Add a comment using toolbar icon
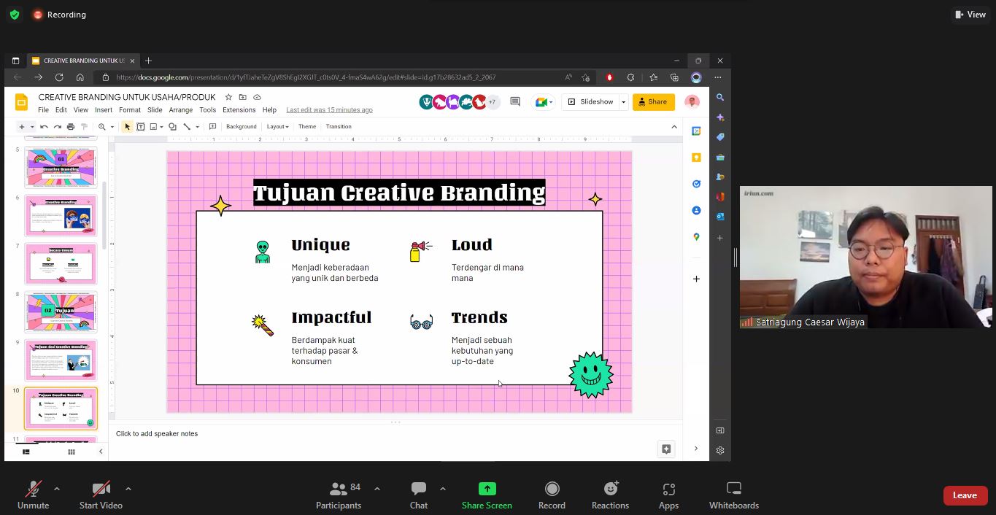The height and width of the screenshot is (515, 996). pyautogui.click(x=212, y=127)
